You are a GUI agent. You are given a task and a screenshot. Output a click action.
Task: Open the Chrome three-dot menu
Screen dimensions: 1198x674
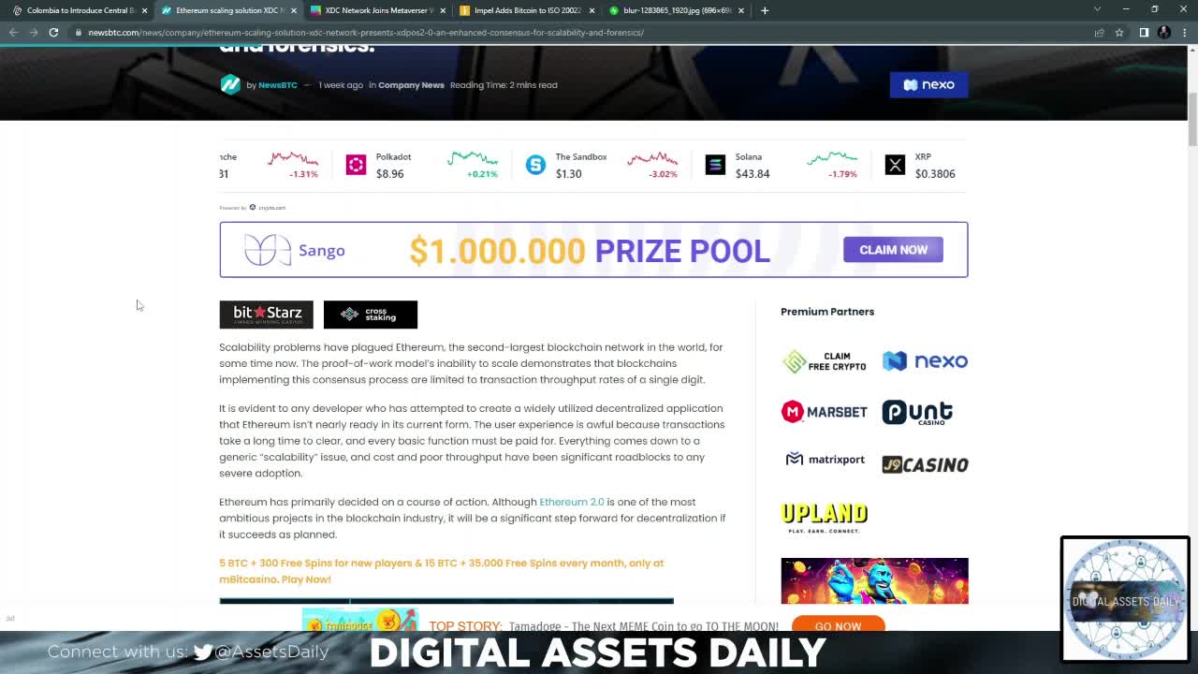coord(1183,32)
